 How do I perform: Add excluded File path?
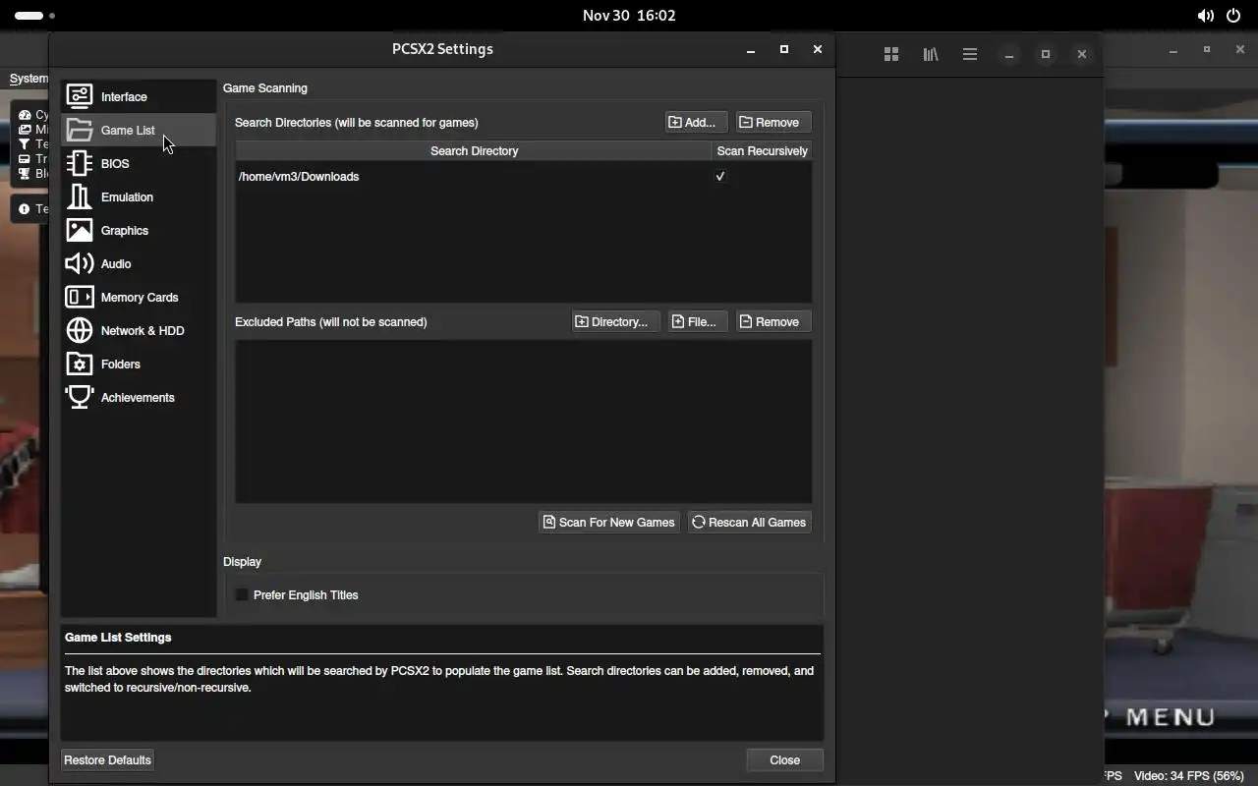(x=698, y=321)
